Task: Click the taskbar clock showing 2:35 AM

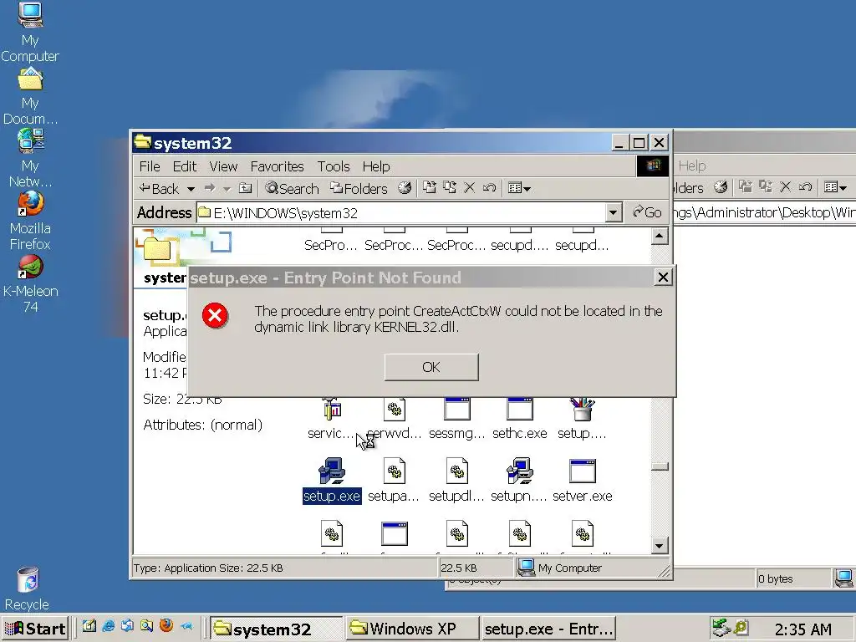Action: pos(803,629)
